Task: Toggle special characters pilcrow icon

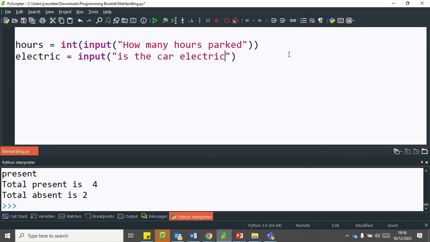Action: (x=320, y=21)
